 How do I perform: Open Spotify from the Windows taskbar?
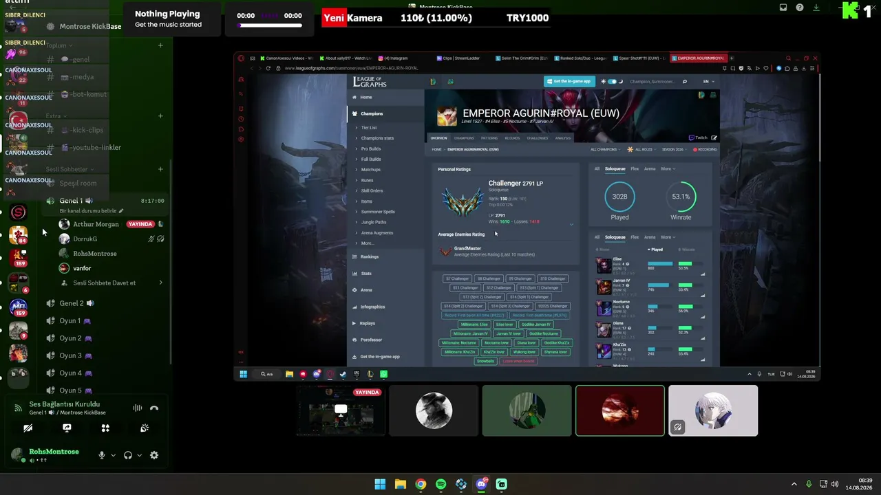click(x=441, y=484)
